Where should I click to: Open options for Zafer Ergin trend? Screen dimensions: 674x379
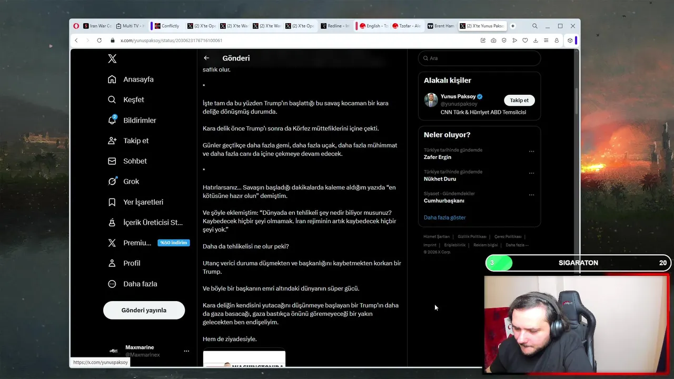[531, 151]
